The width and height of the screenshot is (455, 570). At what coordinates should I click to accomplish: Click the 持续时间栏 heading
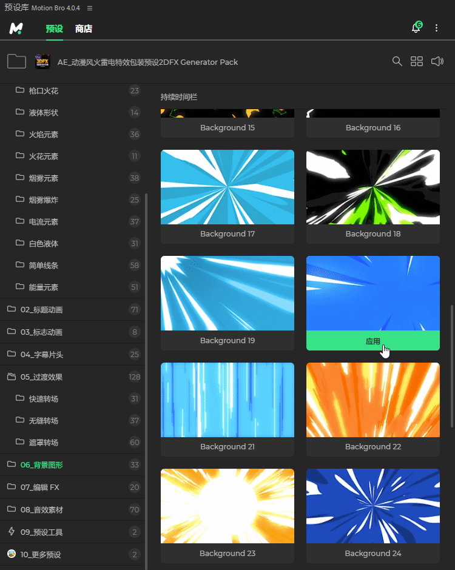point(179,97)
